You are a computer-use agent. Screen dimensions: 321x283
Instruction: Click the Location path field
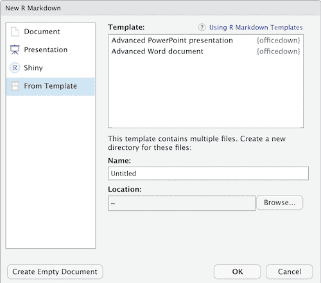pyautogui.click(x=182, y=203)
